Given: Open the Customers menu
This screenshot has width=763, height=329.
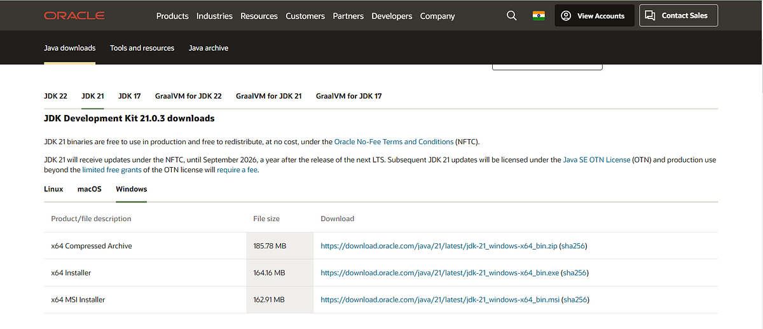Looking at the screenshot, I should [x=305, y=16].
